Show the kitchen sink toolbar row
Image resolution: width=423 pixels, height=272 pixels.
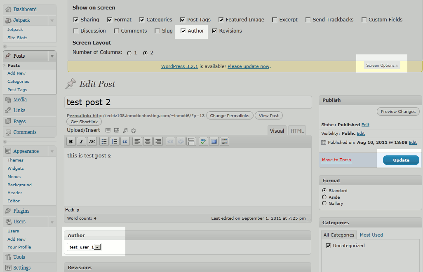click(x=224, y=141)
